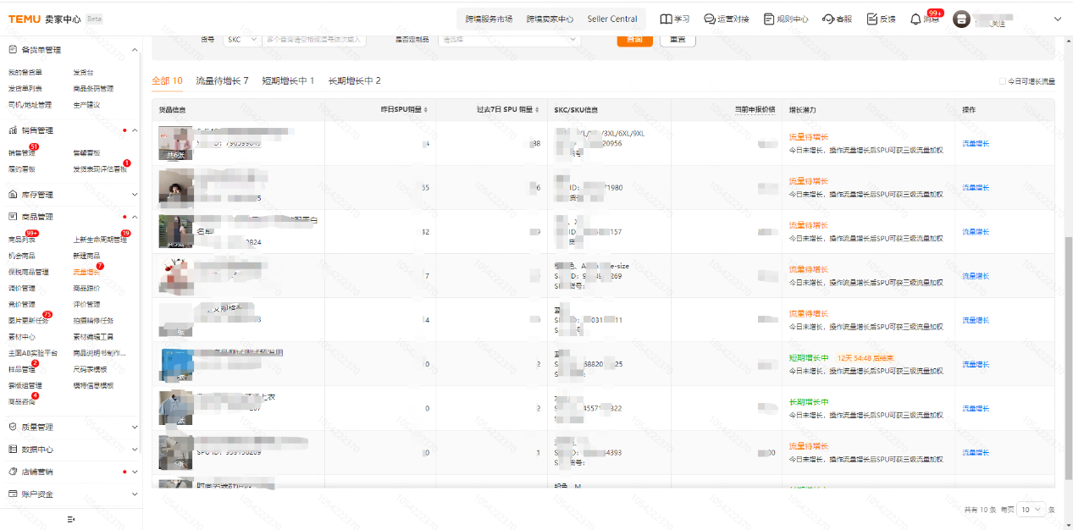This screenshot has width=1073, height=530.
Task: Open the 学习 book icon
Action: [x=666, y=19]
